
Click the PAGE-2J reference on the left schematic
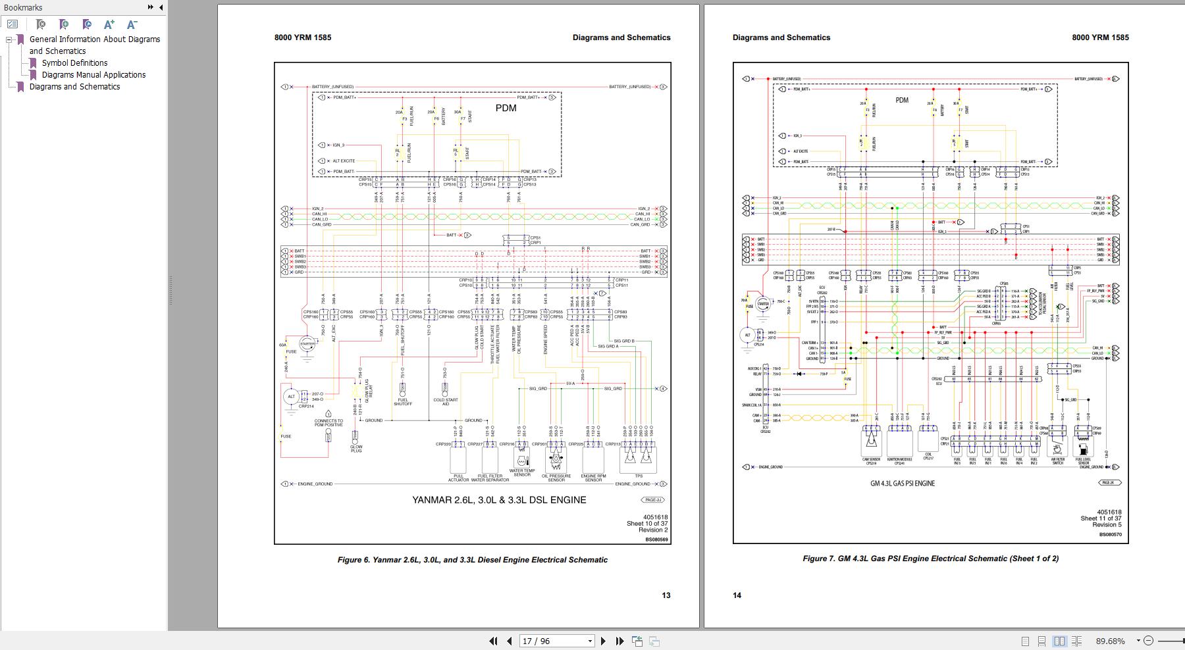(x=653, y=500)
